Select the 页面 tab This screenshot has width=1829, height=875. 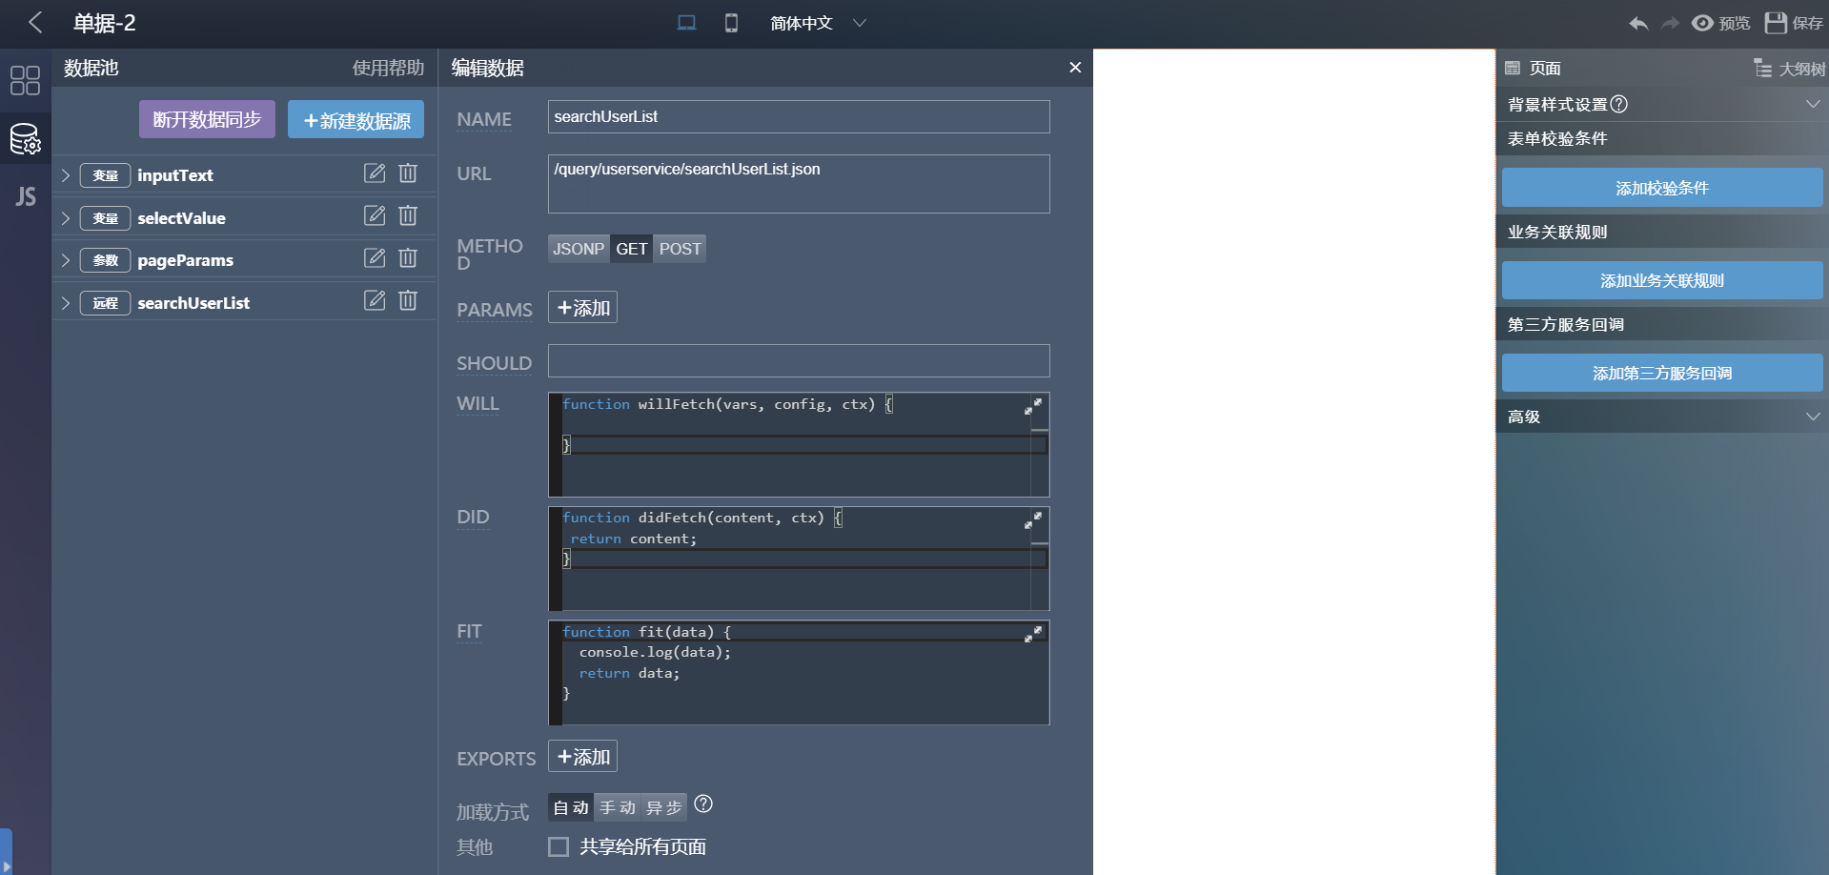pos(1545,68)
